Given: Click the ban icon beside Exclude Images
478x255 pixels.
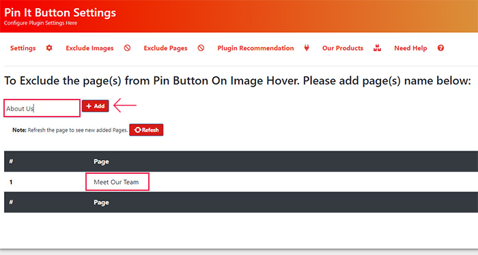Looking at the screenshot, I should (x=127, y=48).
